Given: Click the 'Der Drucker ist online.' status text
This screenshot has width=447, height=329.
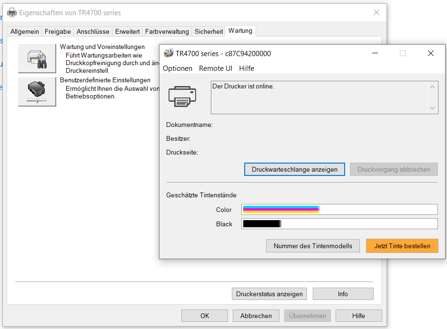Looking at the screenshot, I should (x=243, y=86).
